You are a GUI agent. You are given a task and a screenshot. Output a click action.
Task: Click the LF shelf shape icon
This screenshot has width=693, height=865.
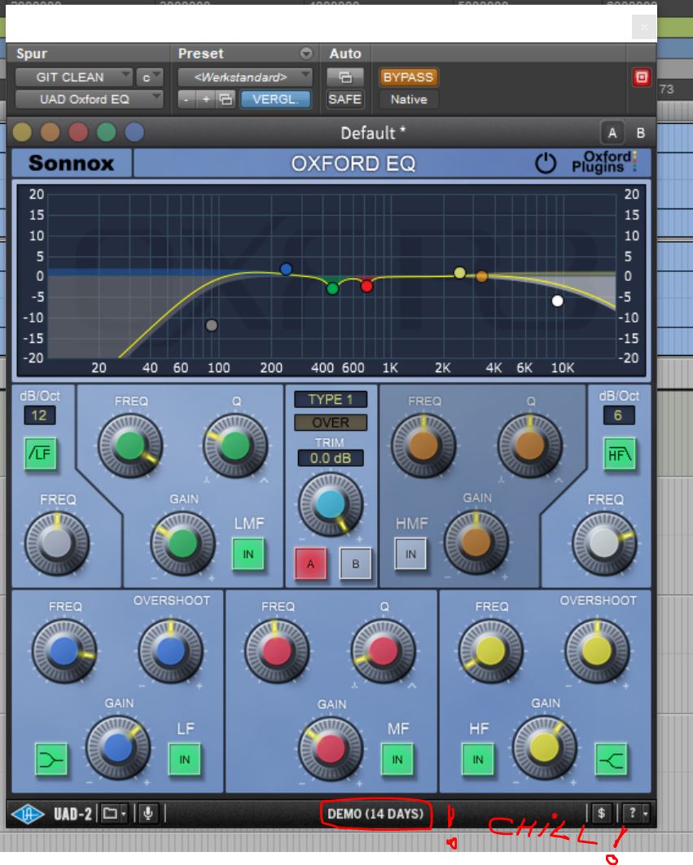coord(51,760)
